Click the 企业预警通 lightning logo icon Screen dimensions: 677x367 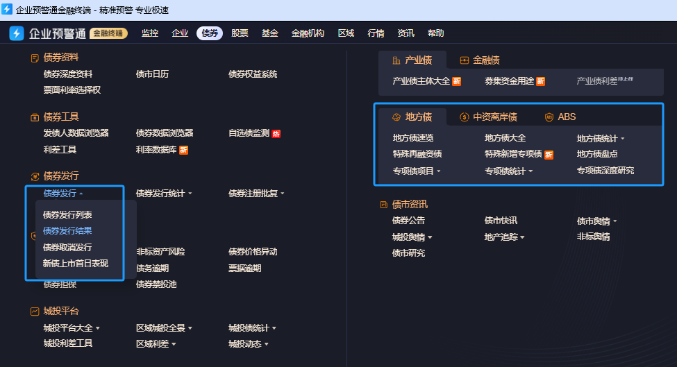click(17, 33)
